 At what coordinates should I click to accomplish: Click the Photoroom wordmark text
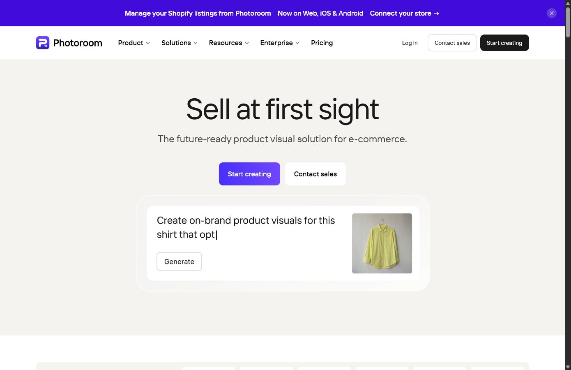(x=78, y=43)
